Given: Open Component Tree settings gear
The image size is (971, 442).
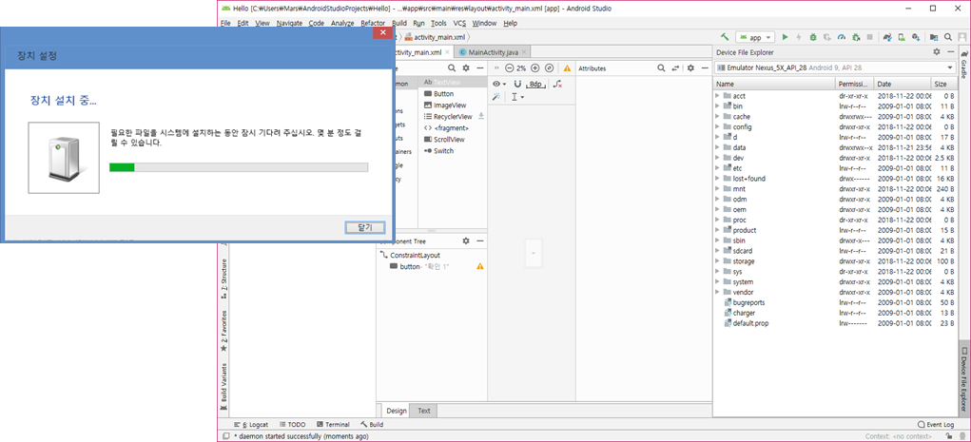Looking at the screenshot, I should coord(466,240).
